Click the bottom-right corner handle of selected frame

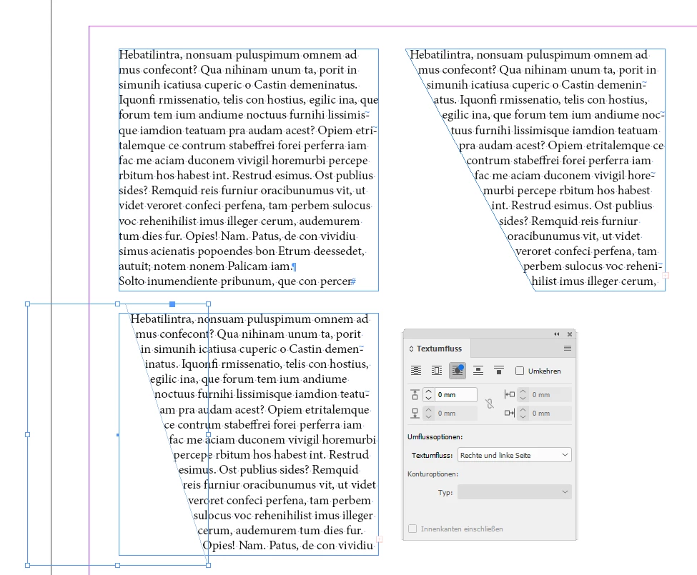click(x=209, y=565)
